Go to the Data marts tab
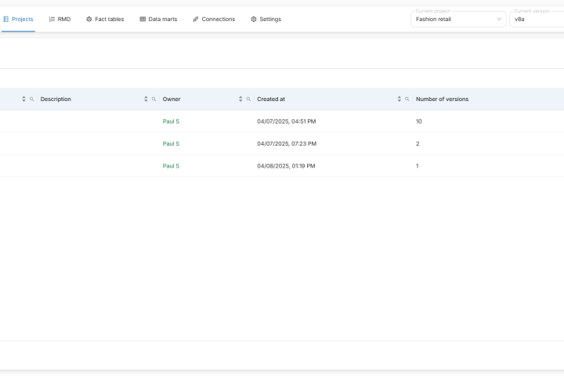564x376 pixels. tap(157, 19)
